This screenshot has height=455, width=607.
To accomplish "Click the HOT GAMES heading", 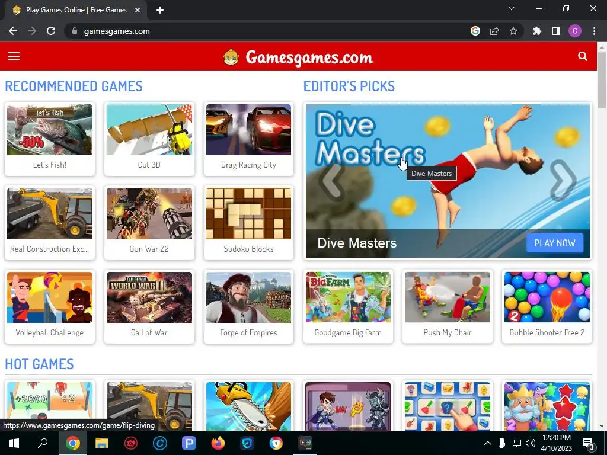I will (39, 364).
